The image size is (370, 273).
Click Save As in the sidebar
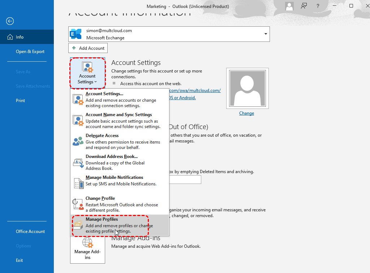(x=23, y=72)
